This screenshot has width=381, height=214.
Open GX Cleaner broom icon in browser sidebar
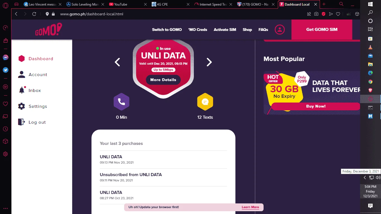point(5,41)
